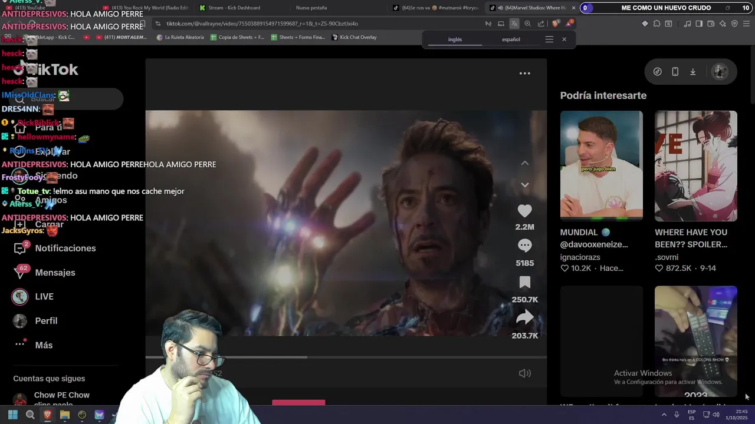Close the translate popup
755x424 pixels.
[564, 39]
